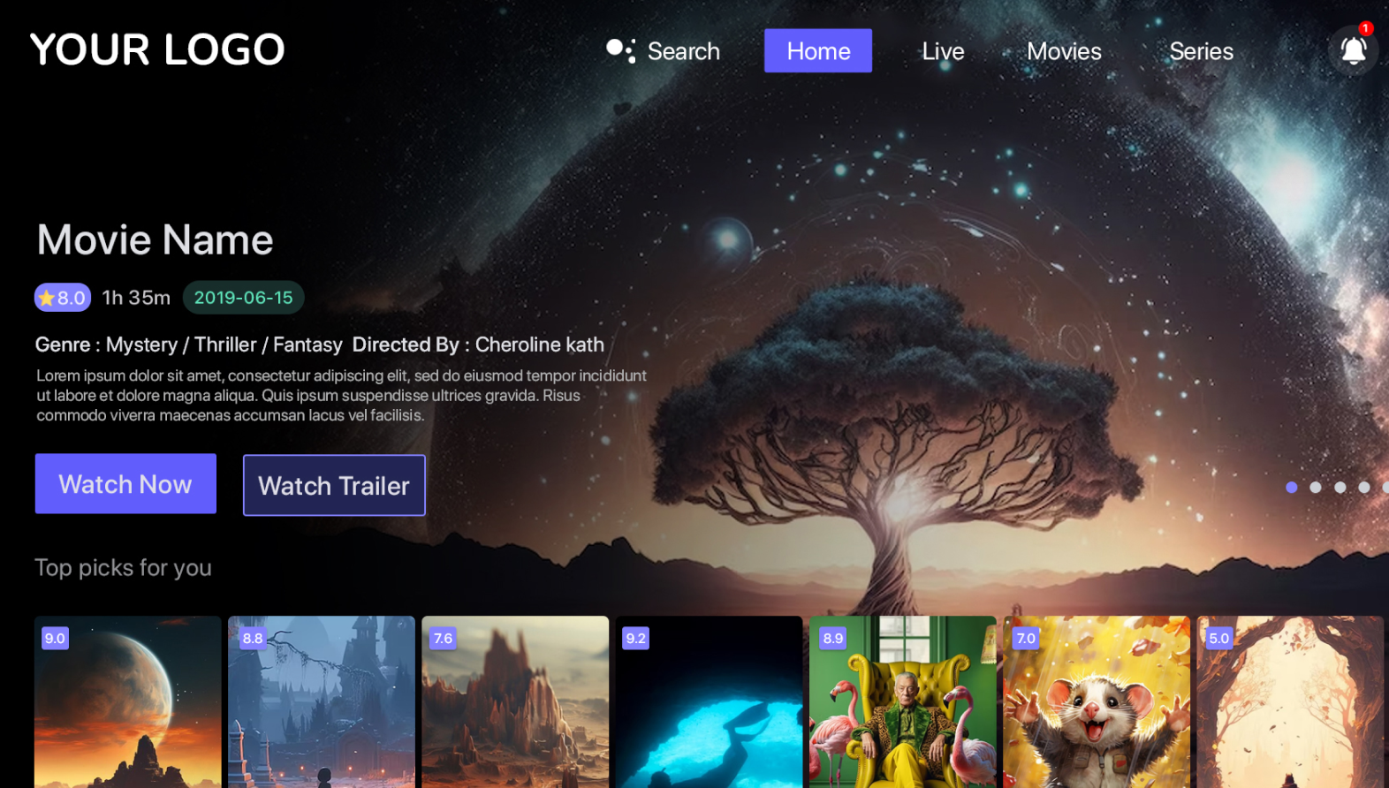Viewport: 1389px width, 788px height.
Task: Click the Directed By Cheroline kath text
Action: tap(478, 345)
